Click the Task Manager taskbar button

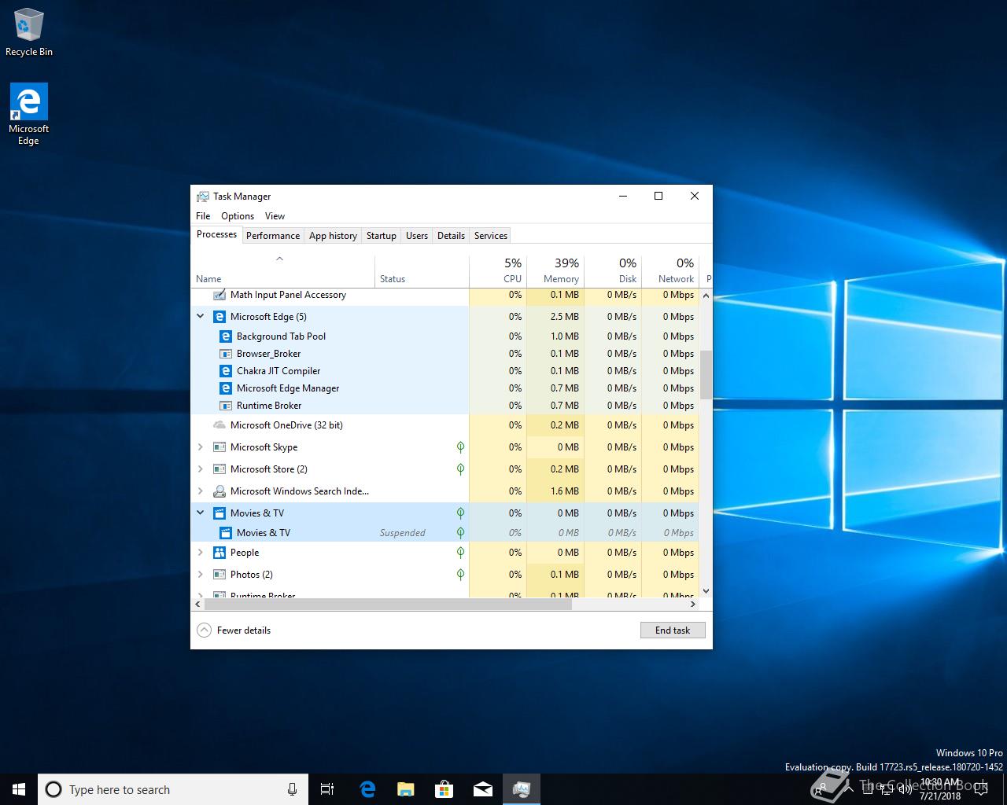(x=522, y=789)
